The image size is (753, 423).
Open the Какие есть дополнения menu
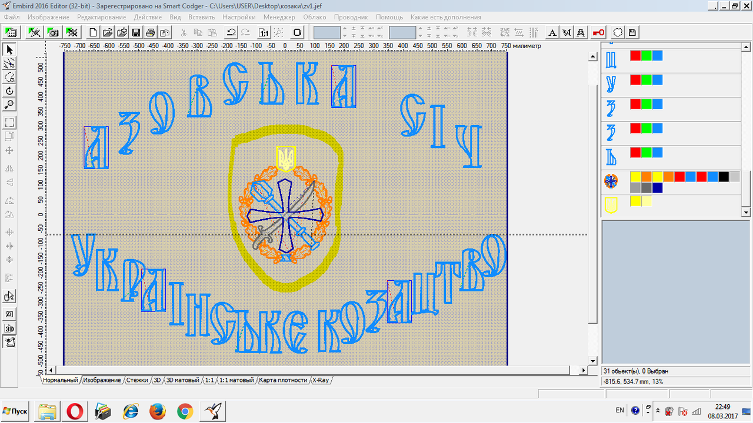446,17
